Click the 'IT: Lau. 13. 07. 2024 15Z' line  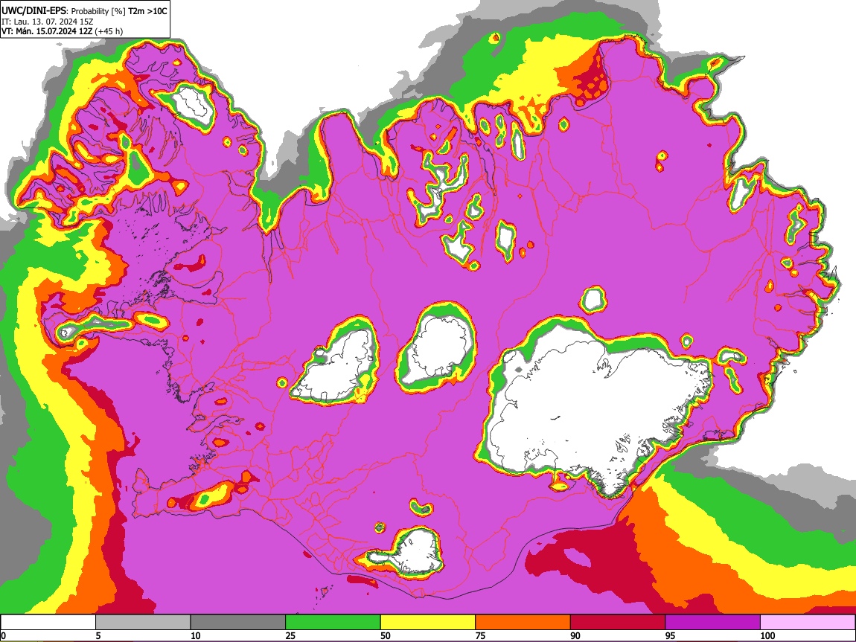click(x=48, y=22)
